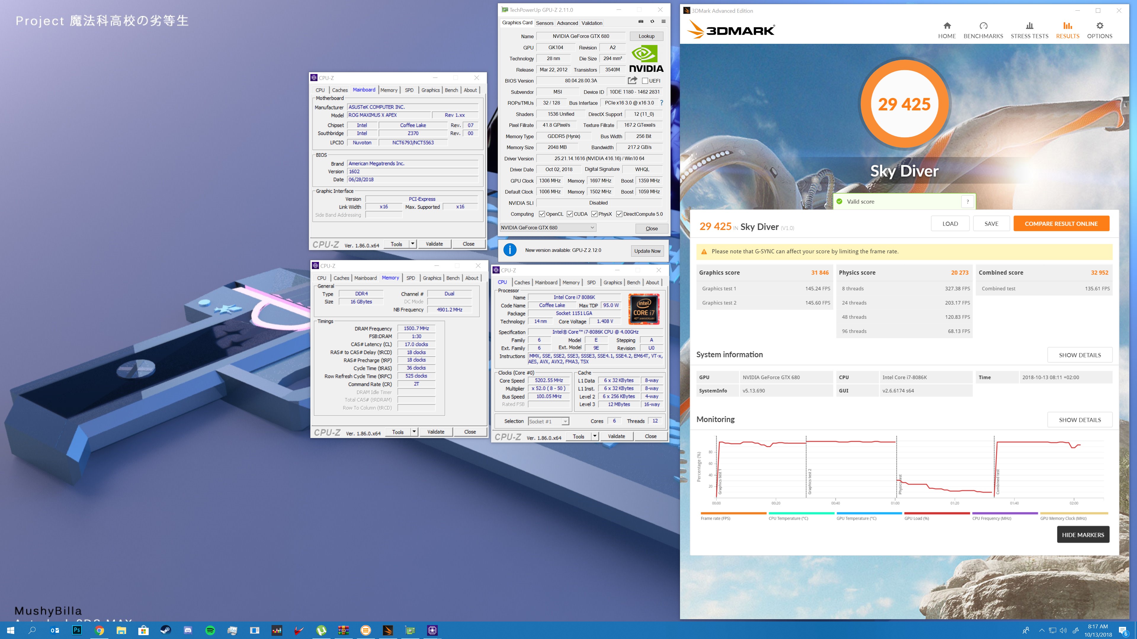The height and width of the screenshot is (639, 1137).
Task: Toggle the PhysX checkbox
Action: point(594,214)
